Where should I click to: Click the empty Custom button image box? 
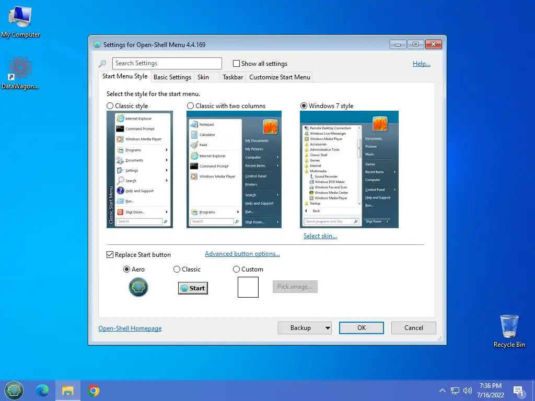(248, 287)
